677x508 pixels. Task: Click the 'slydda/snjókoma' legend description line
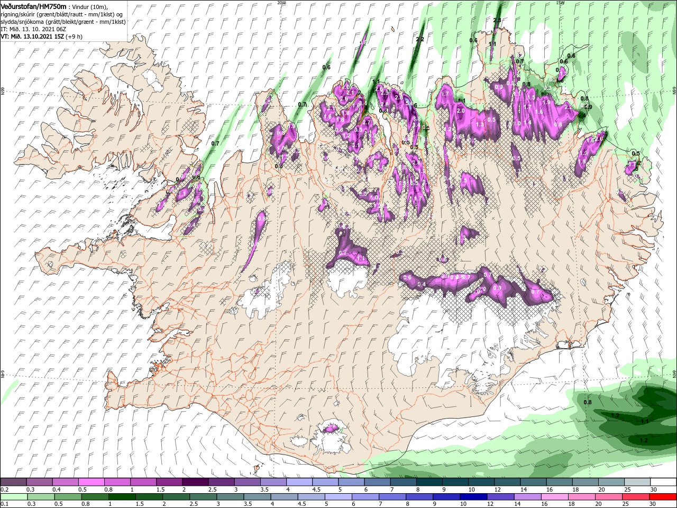[63, 22]
